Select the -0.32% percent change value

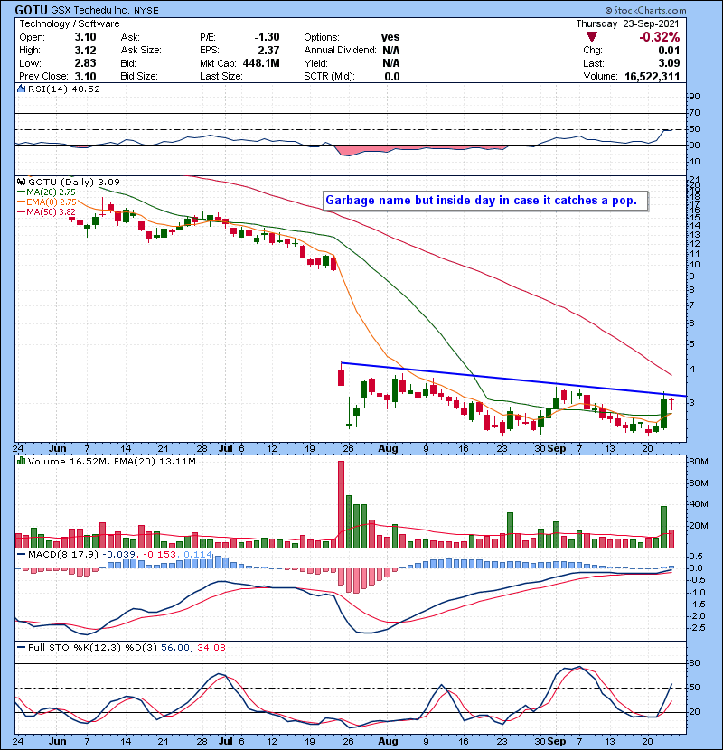point(660,37)
